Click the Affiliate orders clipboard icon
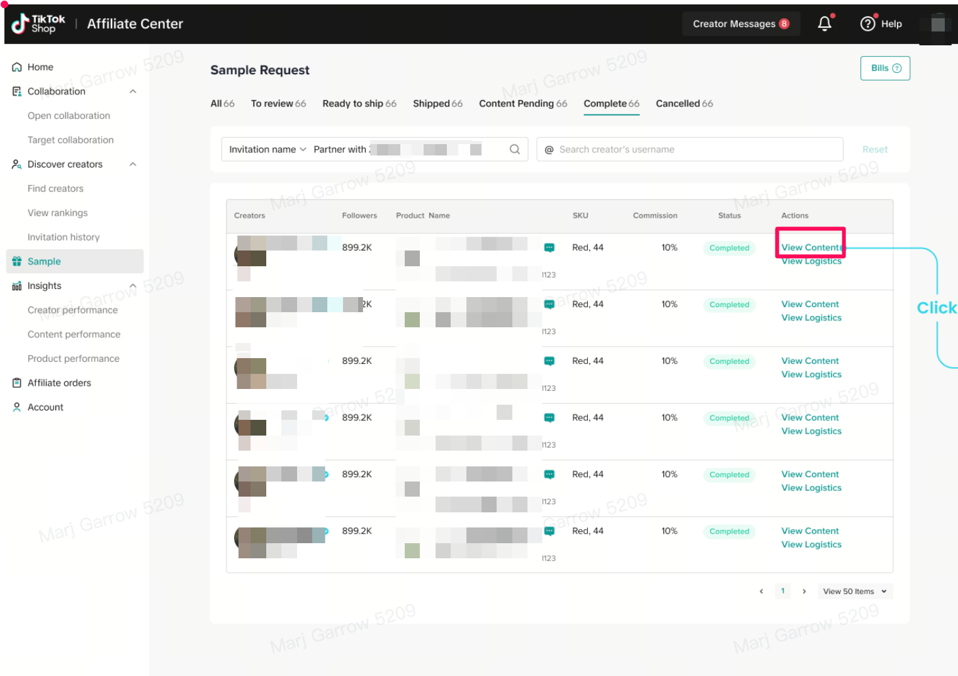This screenshot has width=958, height=676. click(x=17, y=383)
